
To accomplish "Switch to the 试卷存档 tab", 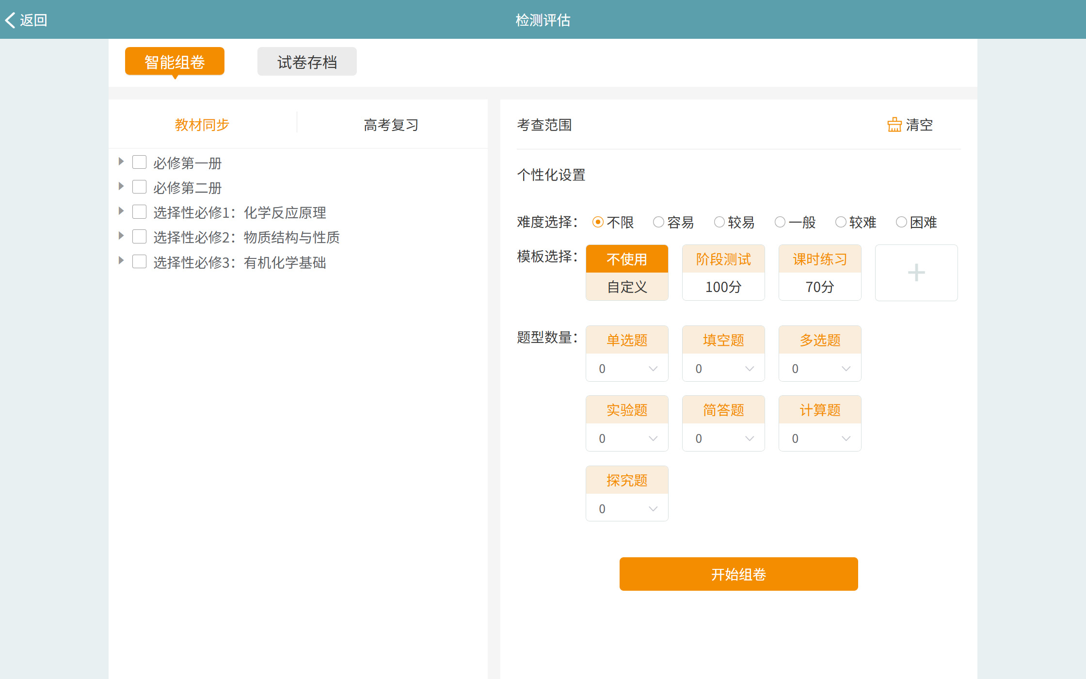I will (x=307, y=62).
